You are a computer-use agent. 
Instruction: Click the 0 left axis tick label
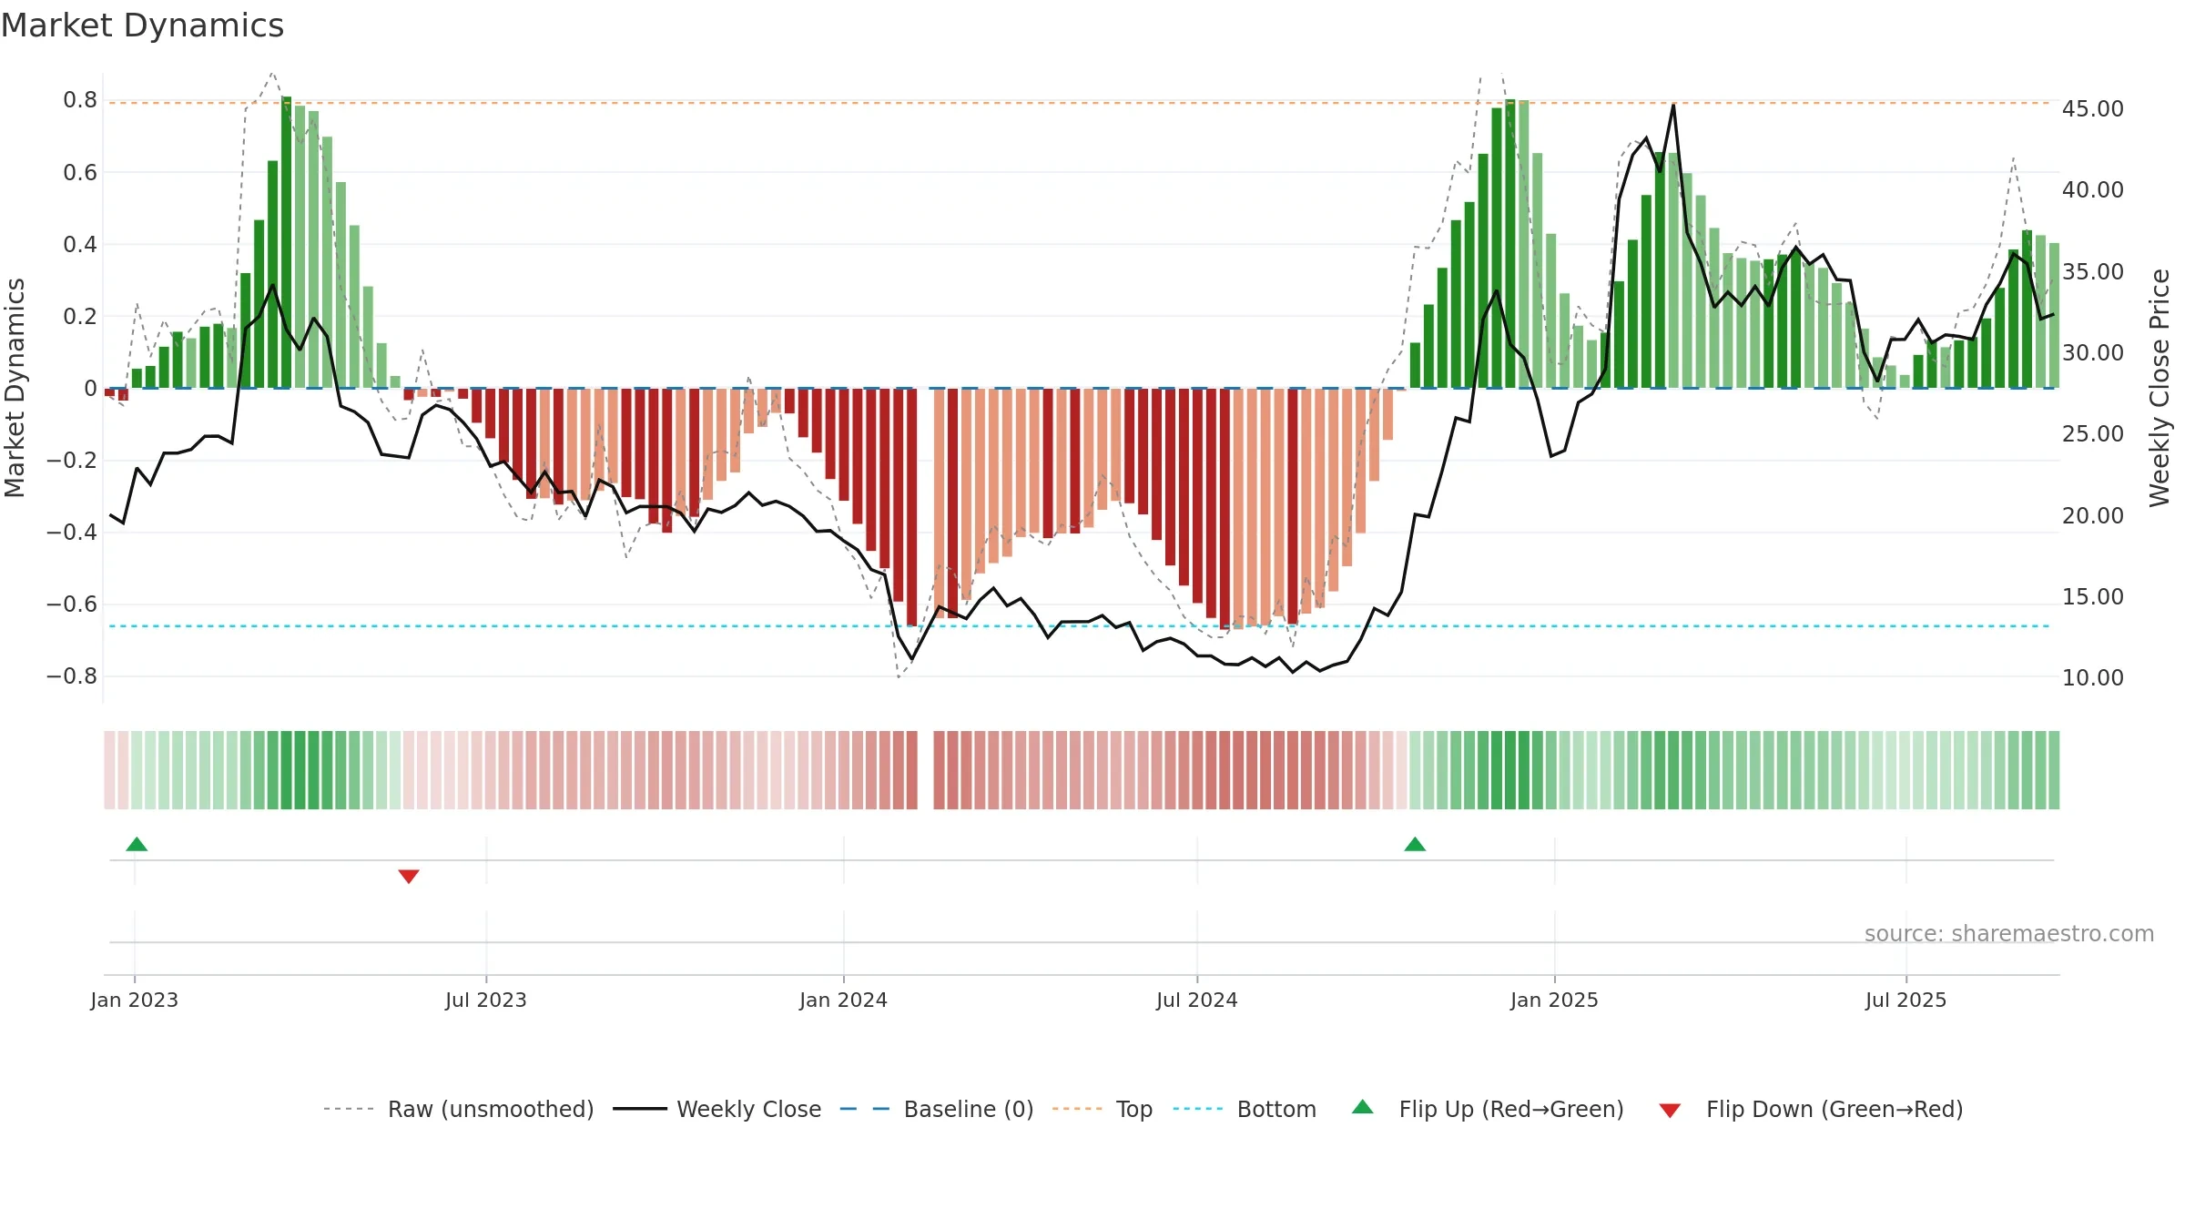click(x=90, y=389)
